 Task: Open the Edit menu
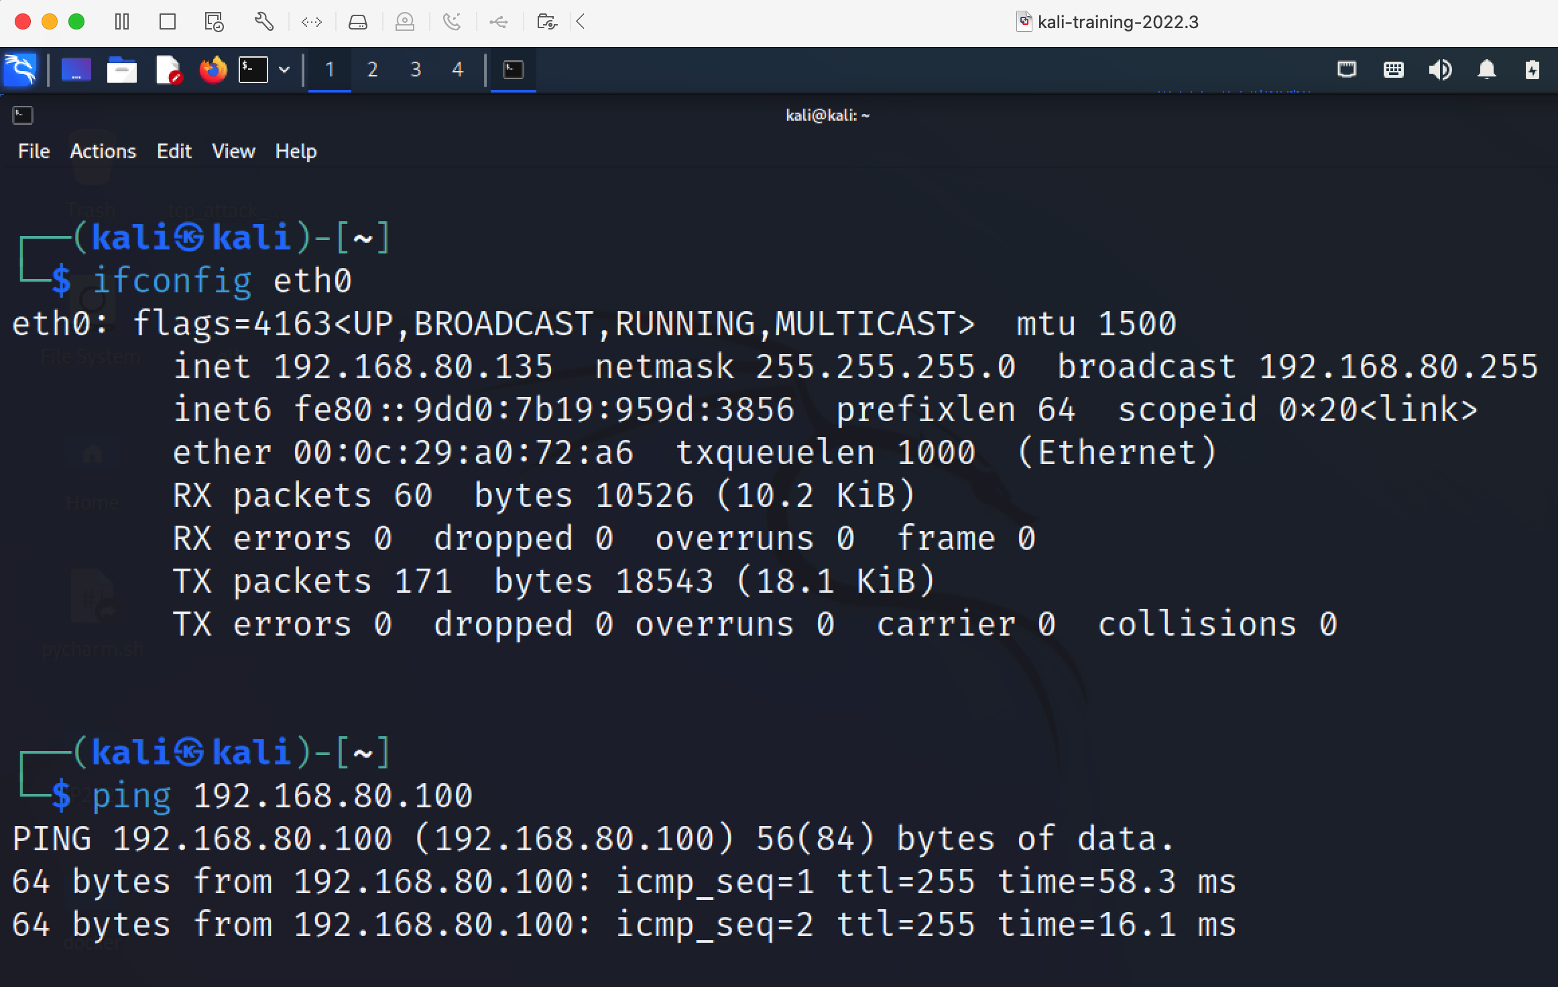pos(174,152)
